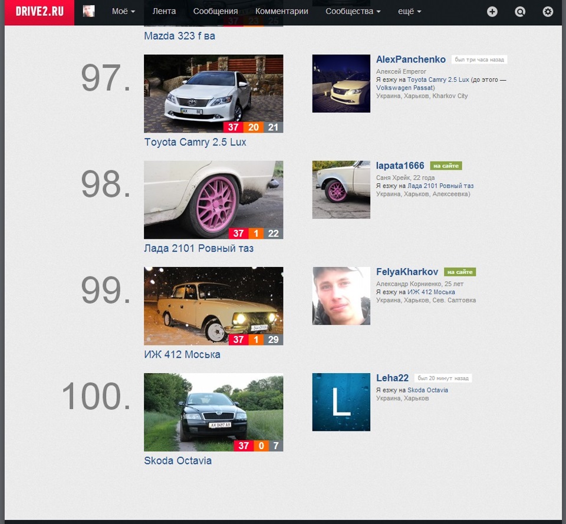The image size is (566, 524).
Task: Click the 'на сайте' badge next to FelyaKharkov
Action: [x=460, y=272]
